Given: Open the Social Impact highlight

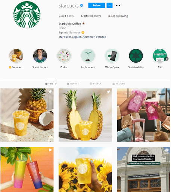Looking at the screenshot, I should point(40,56).
